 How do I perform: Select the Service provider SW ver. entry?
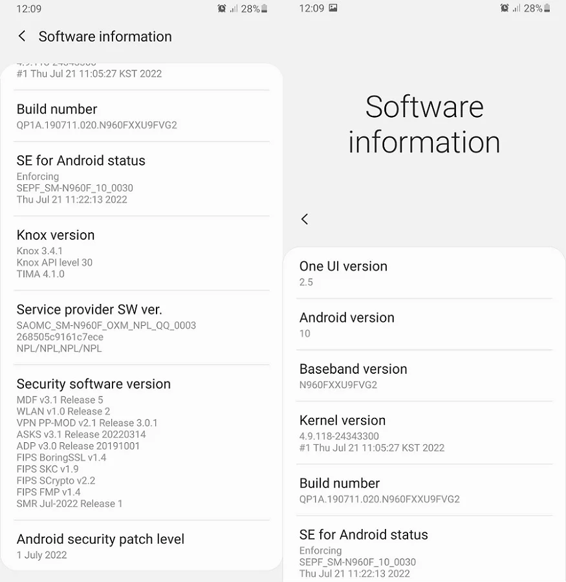pos(142,328)
